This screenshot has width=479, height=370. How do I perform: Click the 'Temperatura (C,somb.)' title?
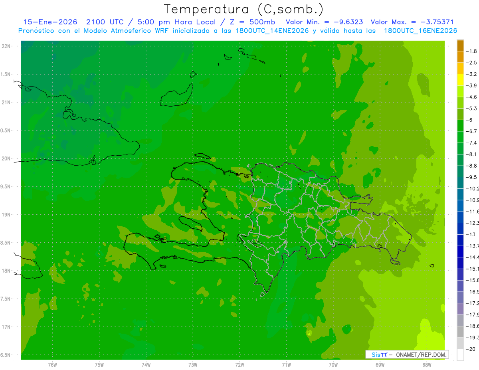click(244, 9)
